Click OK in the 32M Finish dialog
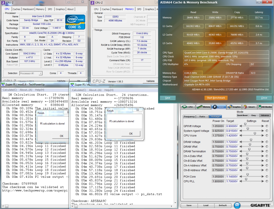Image resolution: width=274 pixels, height=209 pixels. (x=131, y=133)
